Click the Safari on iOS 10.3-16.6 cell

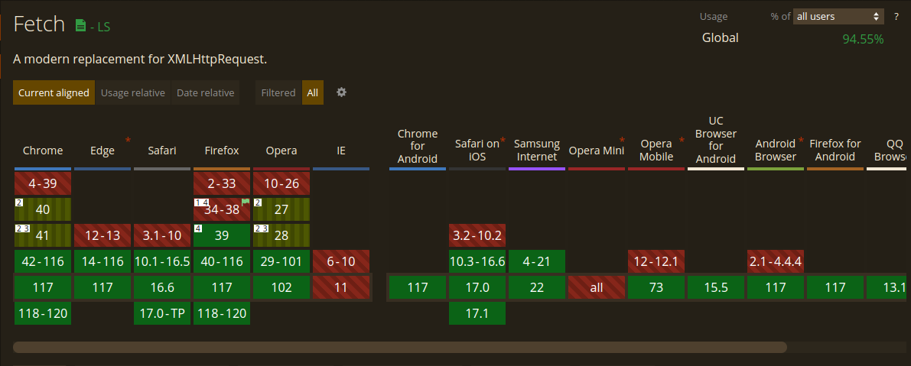[477, 261]
